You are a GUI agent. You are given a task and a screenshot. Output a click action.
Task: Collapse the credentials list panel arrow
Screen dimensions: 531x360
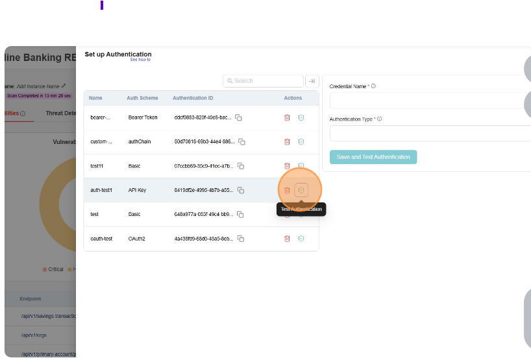tap(312, 81)
